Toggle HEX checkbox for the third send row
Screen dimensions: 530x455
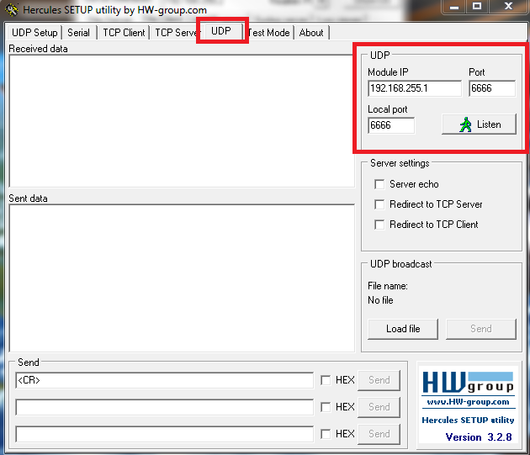click(326, 434)
